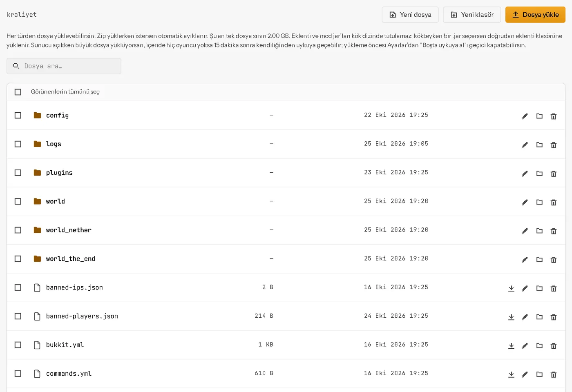Click the 'kraliyet' title text
The image size is (572, 392).
click(22, 15)
